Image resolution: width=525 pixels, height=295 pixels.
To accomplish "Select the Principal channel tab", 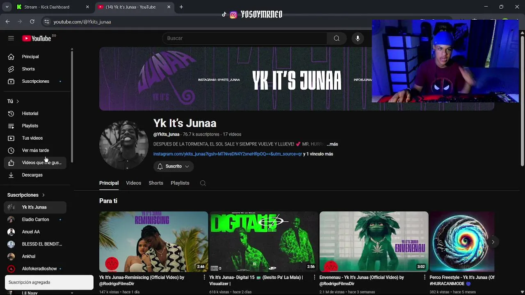I will 109,183.
